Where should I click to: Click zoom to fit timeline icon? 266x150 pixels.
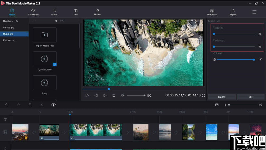217,105
